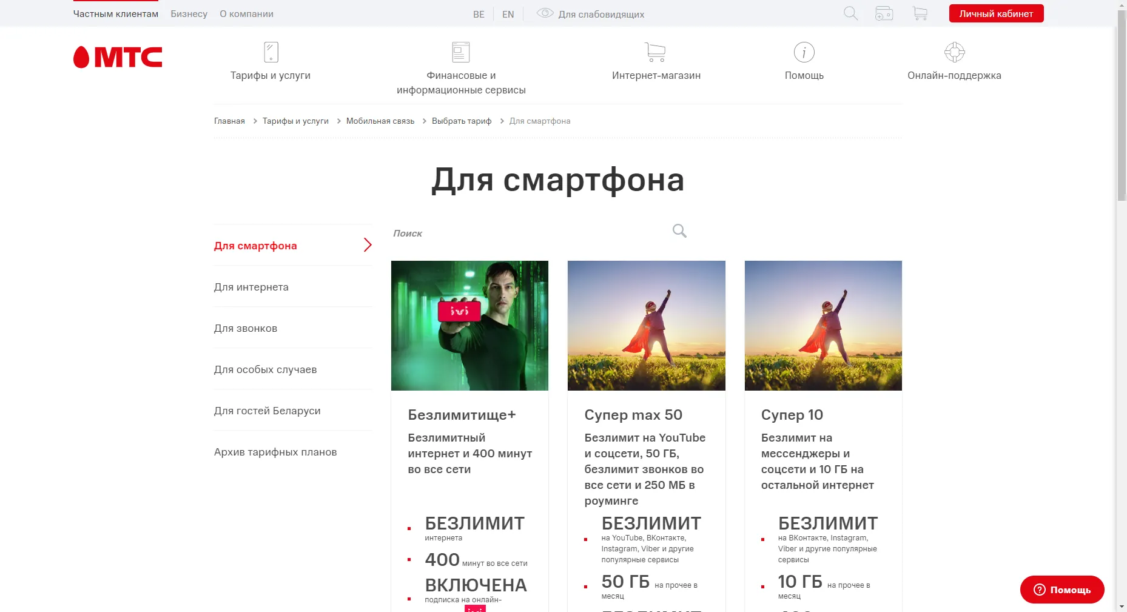Click "10 ГБ" in the Супер 10 card
The width and height of the screenshot is (1127, 612).
click(800, 582)
